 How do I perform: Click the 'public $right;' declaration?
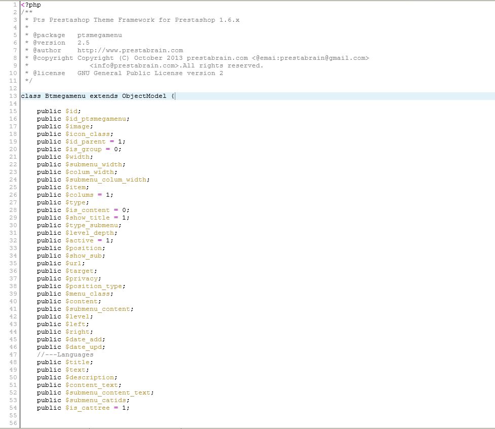(65, 332)
